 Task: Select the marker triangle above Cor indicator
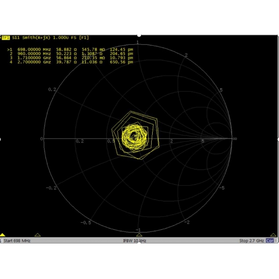point(273,235)
